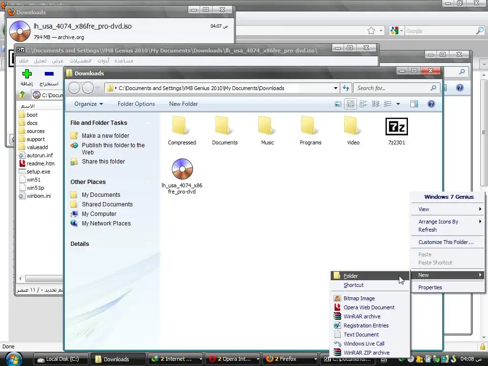Expand Arrange Icons By submenu
This screenshot has height=366, width=488.
click(x=447, y=222)
